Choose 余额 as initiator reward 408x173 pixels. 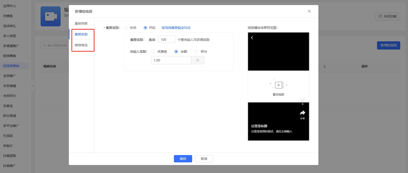[176, 52]
